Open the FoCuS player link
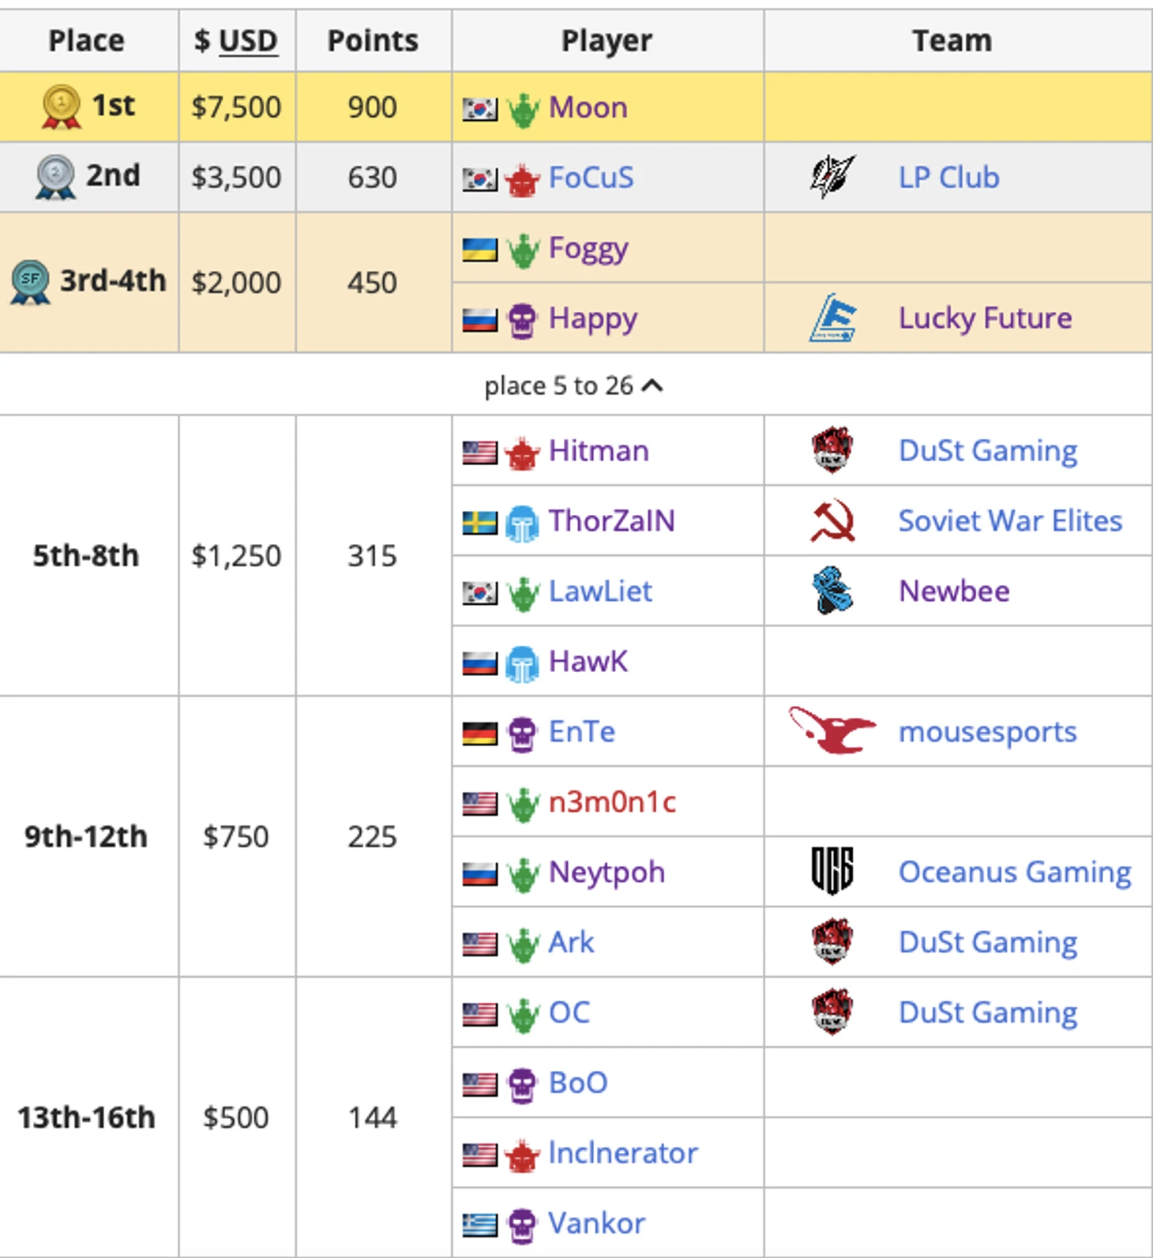The height and width of the screenshot is (1258, 1153). tap(591, 178)
